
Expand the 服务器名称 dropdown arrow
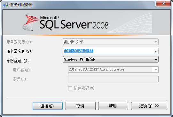(x=156, y=51)
